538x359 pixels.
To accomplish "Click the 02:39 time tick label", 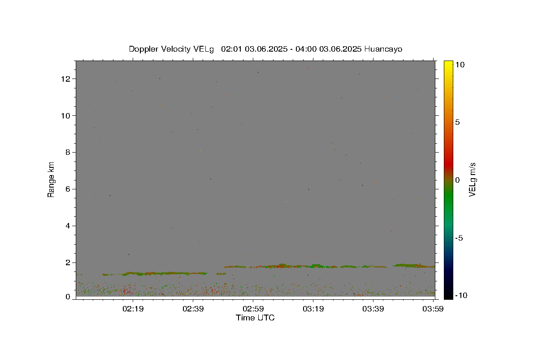I will 193,309.
